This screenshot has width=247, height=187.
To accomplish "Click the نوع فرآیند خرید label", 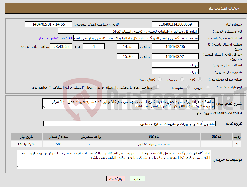I will click(x=229, y=87).
